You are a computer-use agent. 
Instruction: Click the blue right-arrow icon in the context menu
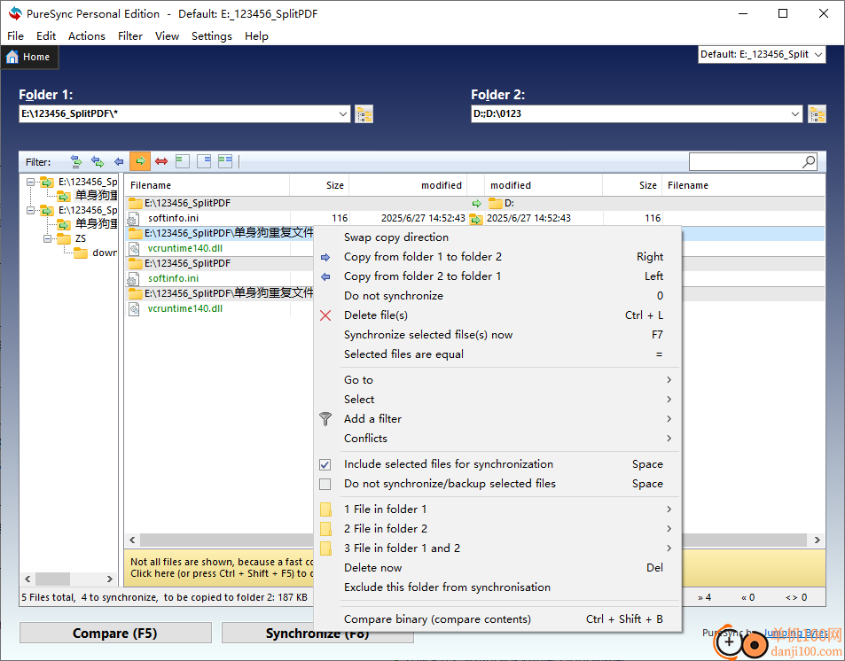pyautogui.click(x=325, y=258)
